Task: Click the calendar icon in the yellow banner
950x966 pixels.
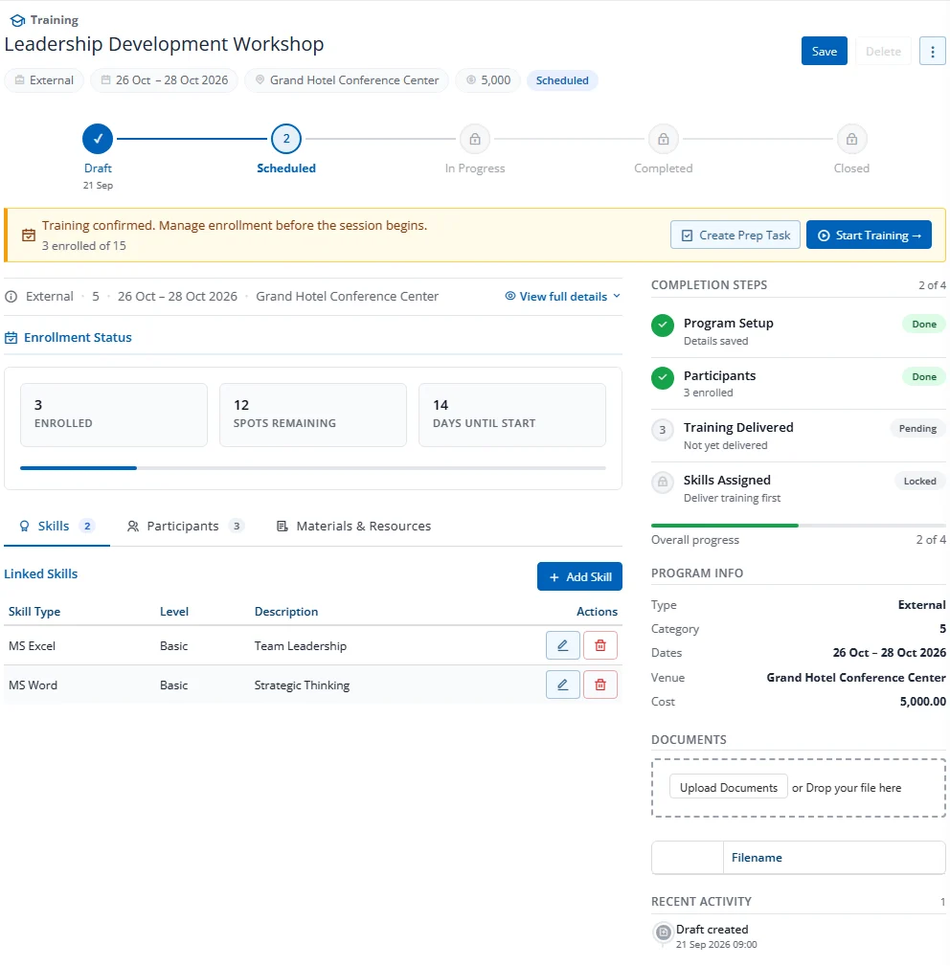Action: [29, 236]
